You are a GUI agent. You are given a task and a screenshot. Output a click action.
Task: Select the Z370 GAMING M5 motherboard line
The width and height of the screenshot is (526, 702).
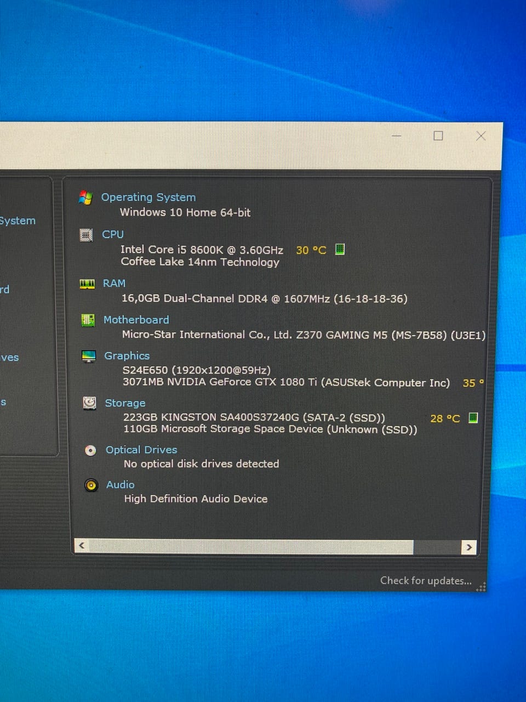coord(304,335)
